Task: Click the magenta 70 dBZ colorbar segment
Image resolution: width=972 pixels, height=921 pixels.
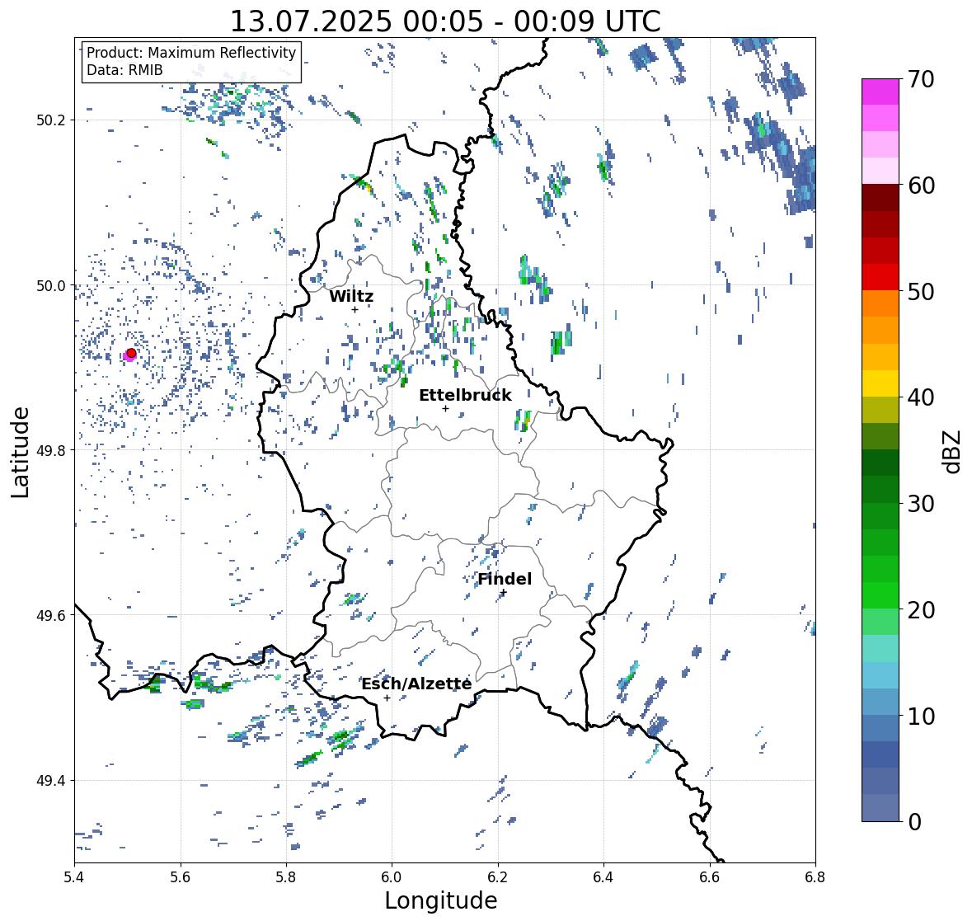Action: click(880, 92)
